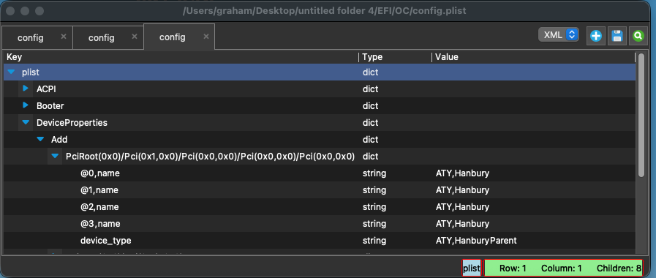Select the @2,name key
Image resolution: width=656 pixels, height=278 pixels.
pyautogui.click(x=99, y=207)
